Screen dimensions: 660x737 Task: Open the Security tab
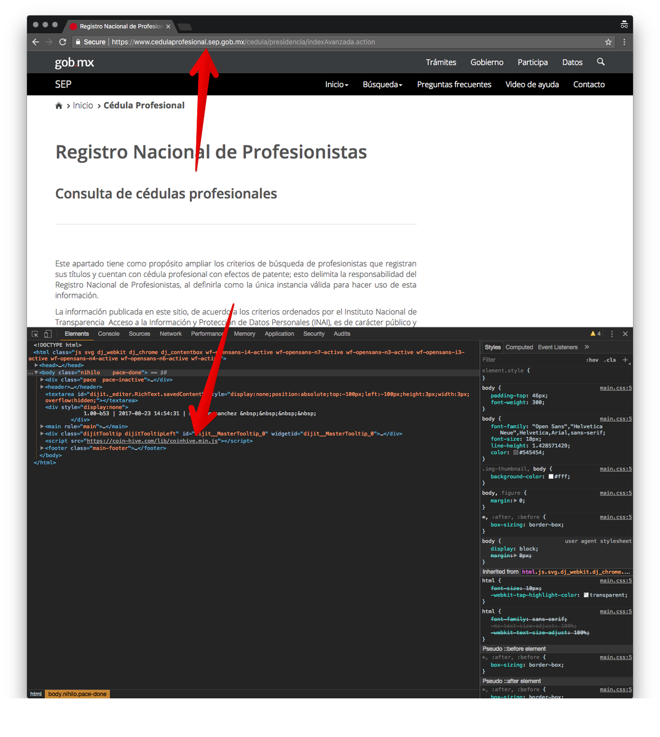[x=314, y=334]
